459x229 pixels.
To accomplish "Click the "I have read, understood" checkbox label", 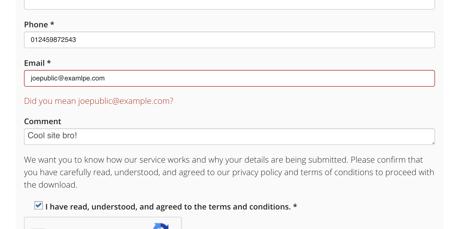I will (x=168, y=207).
